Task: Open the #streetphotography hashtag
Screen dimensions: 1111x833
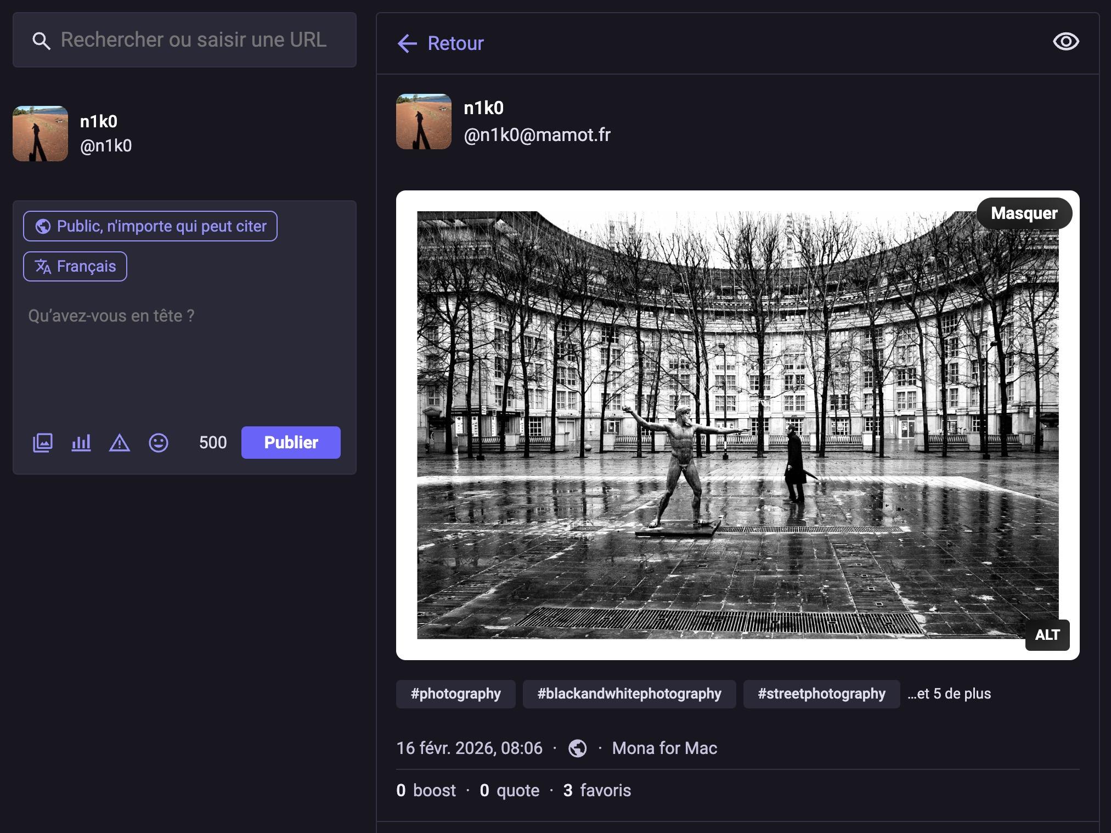Action: pyautogui.click(x=821, y=694)
